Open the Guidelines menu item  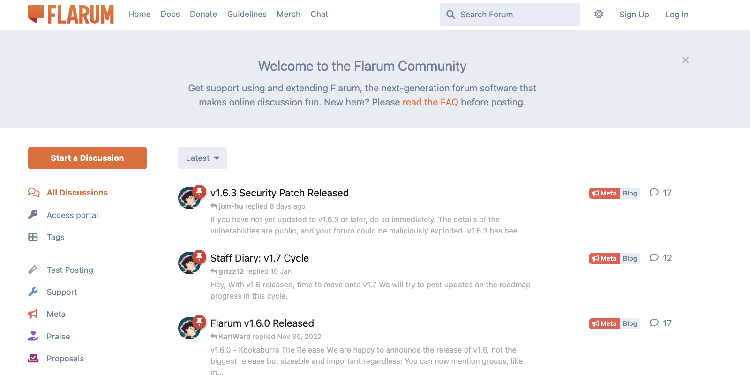coord(247,14)
